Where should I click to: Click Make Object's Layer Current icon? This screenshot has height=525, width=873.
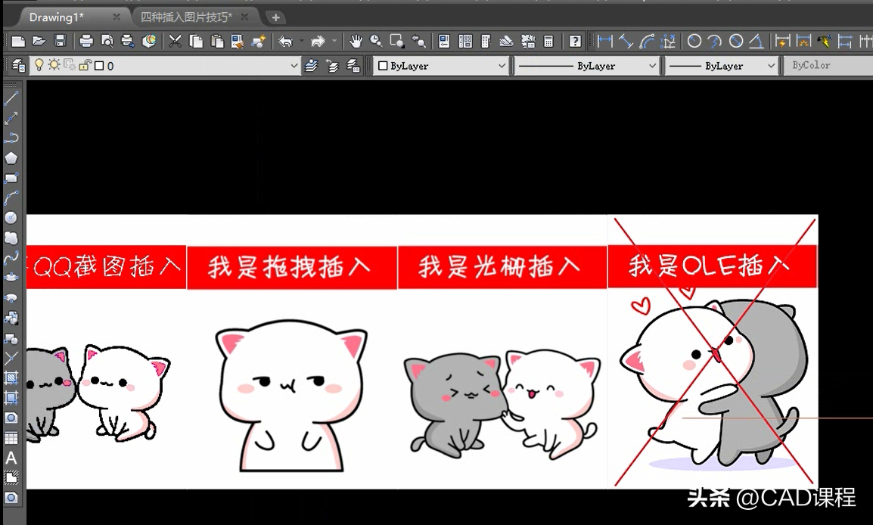[312, 66]
